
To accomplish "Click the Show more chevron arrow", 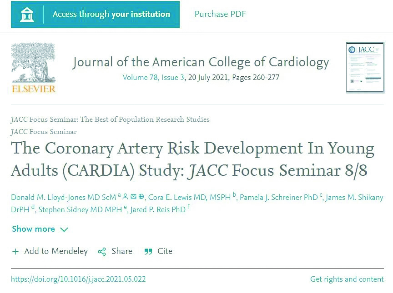I will click(64, 229).
